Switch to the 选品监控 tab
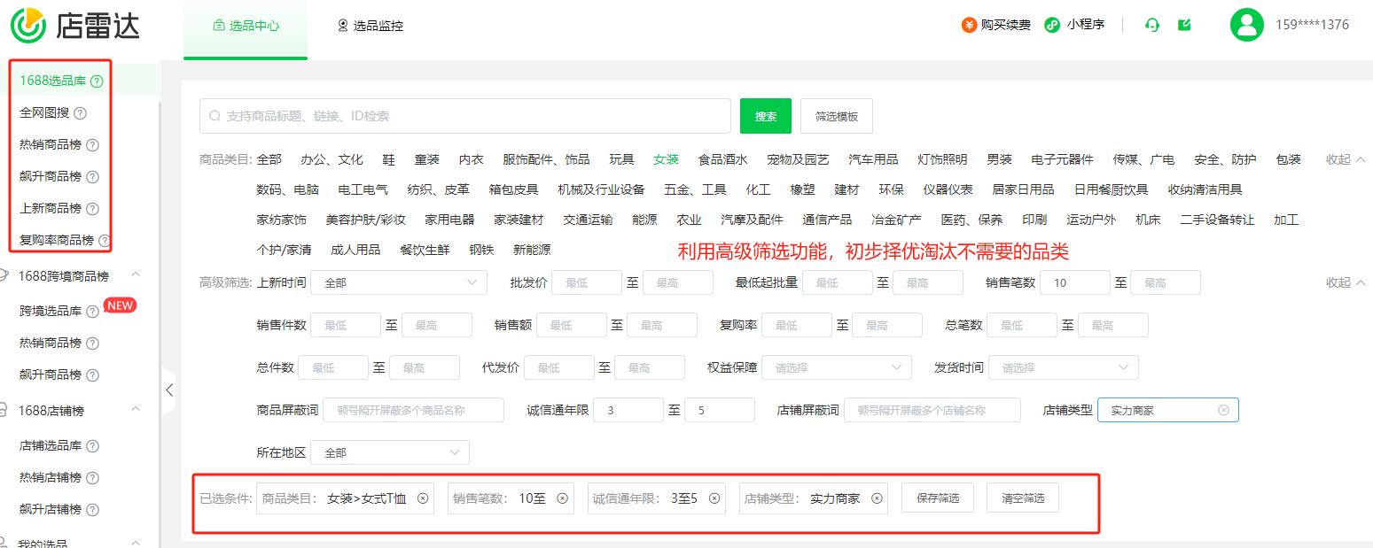 coord(370,26)
